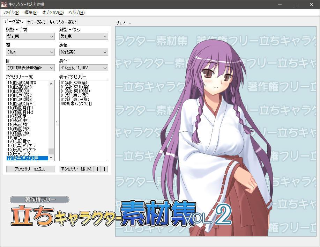Move selected accessory down with ↓ button
The image size is (320, 247).
pyautogui.click(x=104, y=169)
